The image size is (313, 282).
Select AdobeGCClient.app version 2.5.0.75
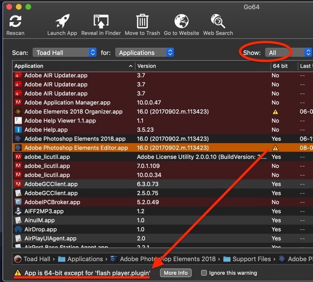162,193
